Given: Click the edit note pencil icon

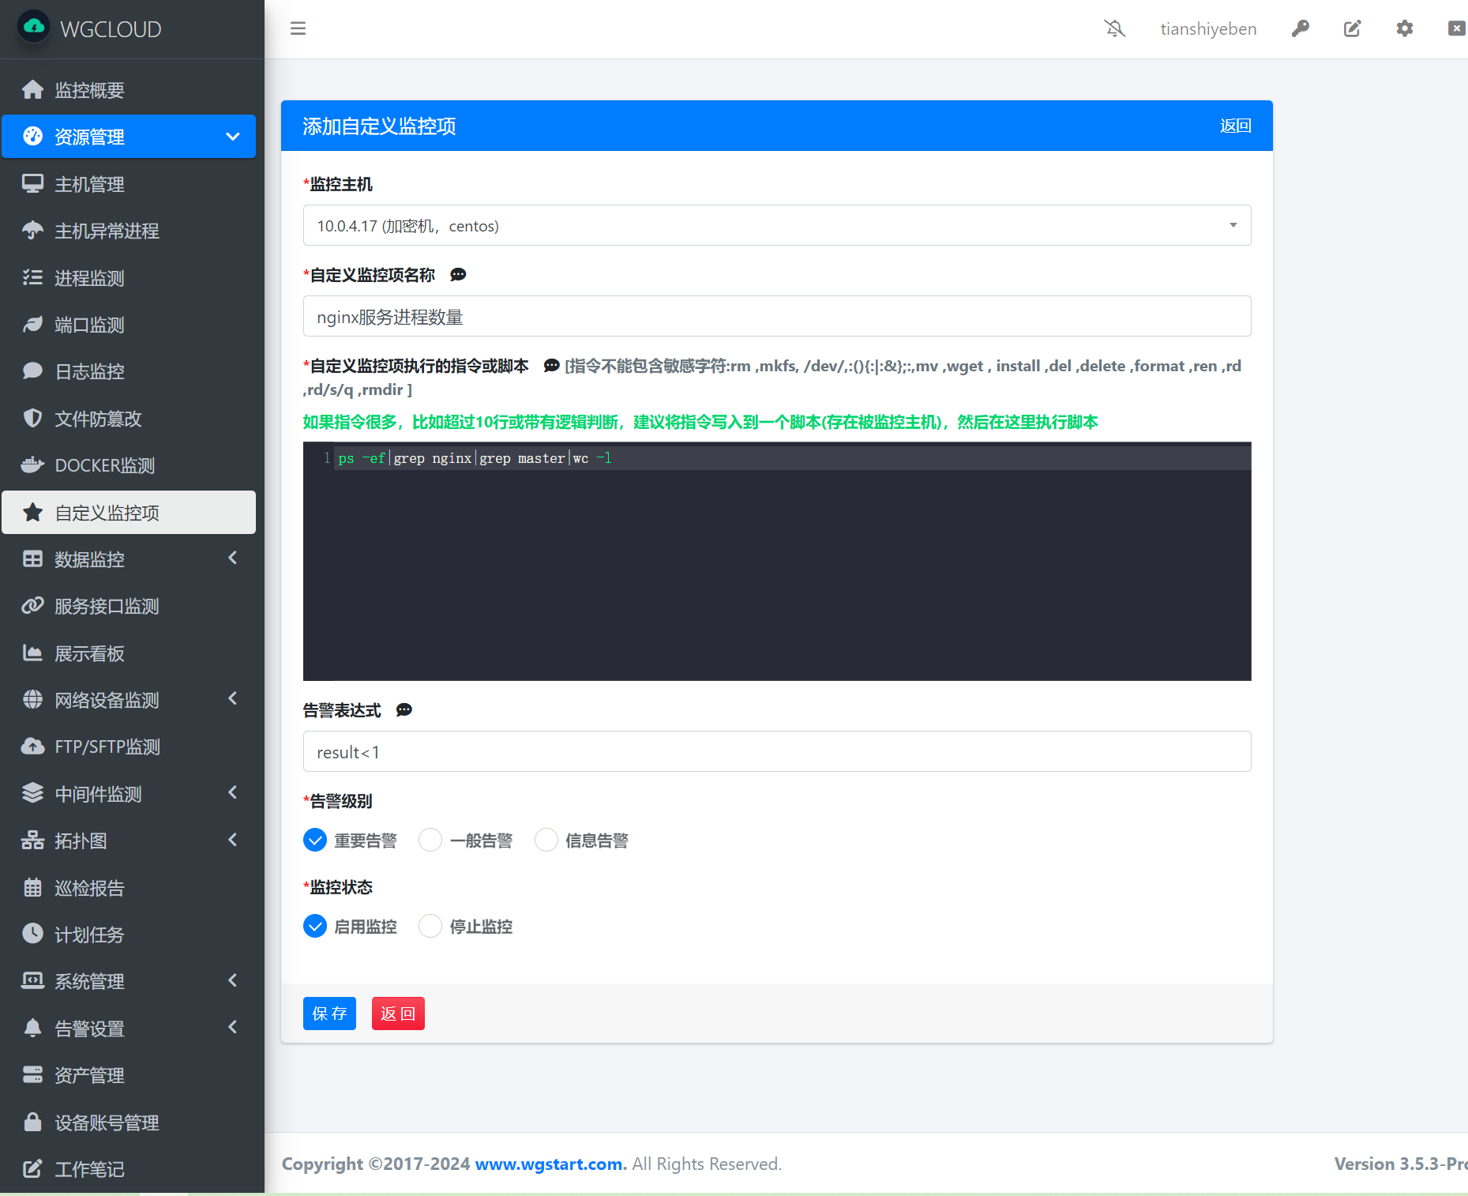Looking at the screenshot, I should click(1352, 28).
